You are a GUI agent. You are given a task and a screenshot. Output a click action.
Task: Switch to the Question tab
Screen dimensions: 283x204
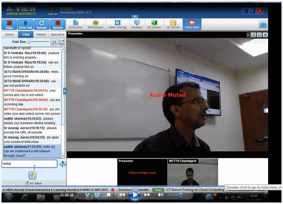click(x=57, y=34)
